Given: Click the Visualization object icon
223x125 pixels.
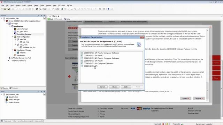Looking at the screenshot, I should point(15,55).
